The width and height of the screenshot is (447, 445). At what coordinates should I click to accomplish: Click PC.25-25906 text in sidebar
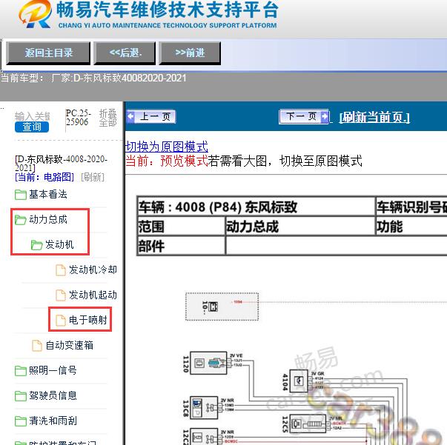coord(78,117)
